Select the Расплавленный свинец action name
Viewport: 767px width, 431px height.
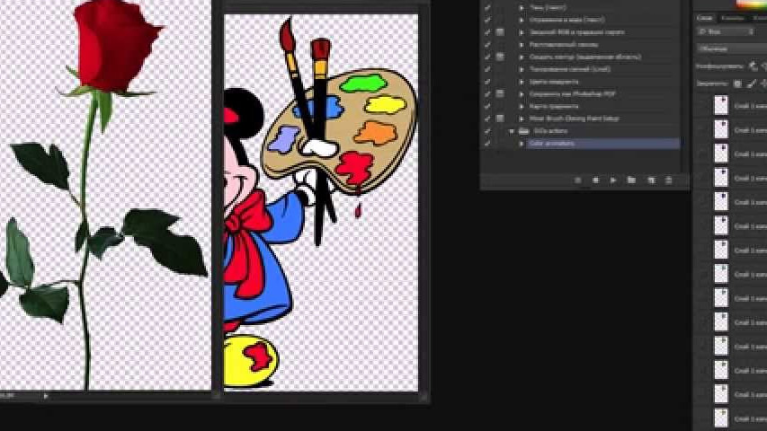[x=564, y=45]
